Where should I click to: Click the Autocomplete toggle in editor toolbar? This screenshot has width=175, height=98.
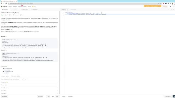[x=73, y=10]
